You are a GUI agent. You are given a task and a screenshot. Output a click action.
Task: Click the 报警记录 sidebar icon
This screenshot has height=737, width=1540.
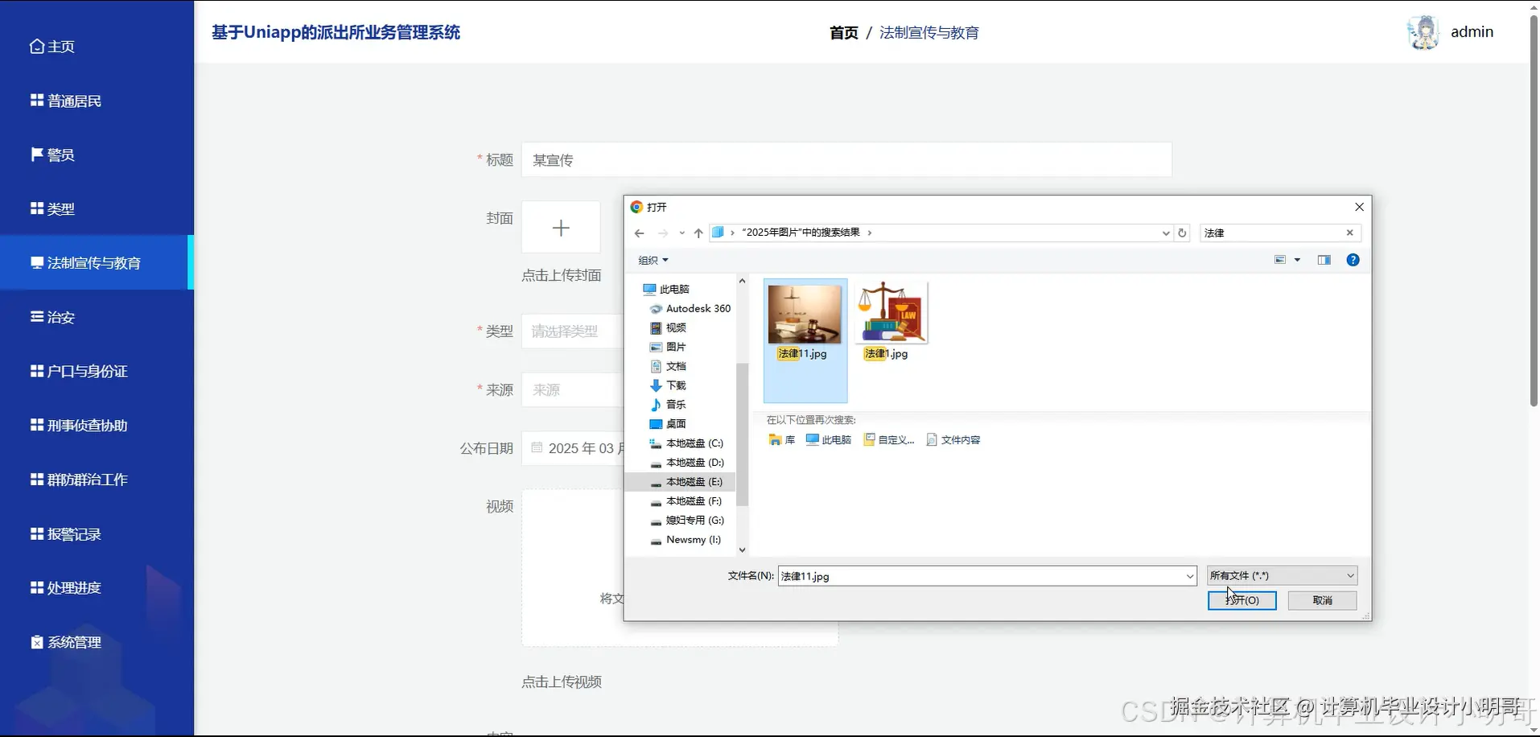35,533
